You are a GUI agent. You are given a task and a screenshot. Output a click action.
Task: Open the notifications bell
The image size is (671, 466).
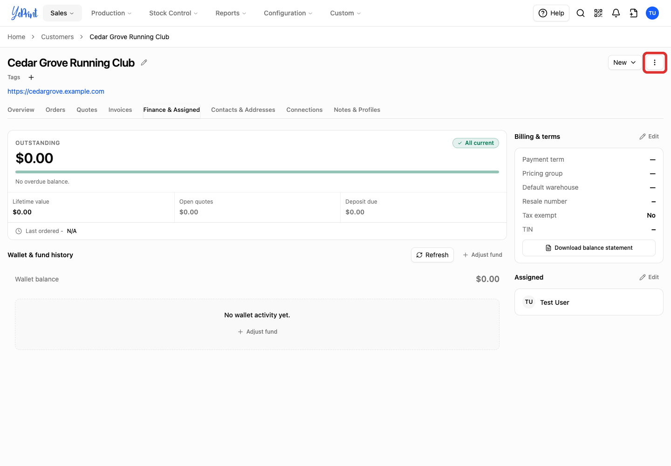tap(616, 13)
